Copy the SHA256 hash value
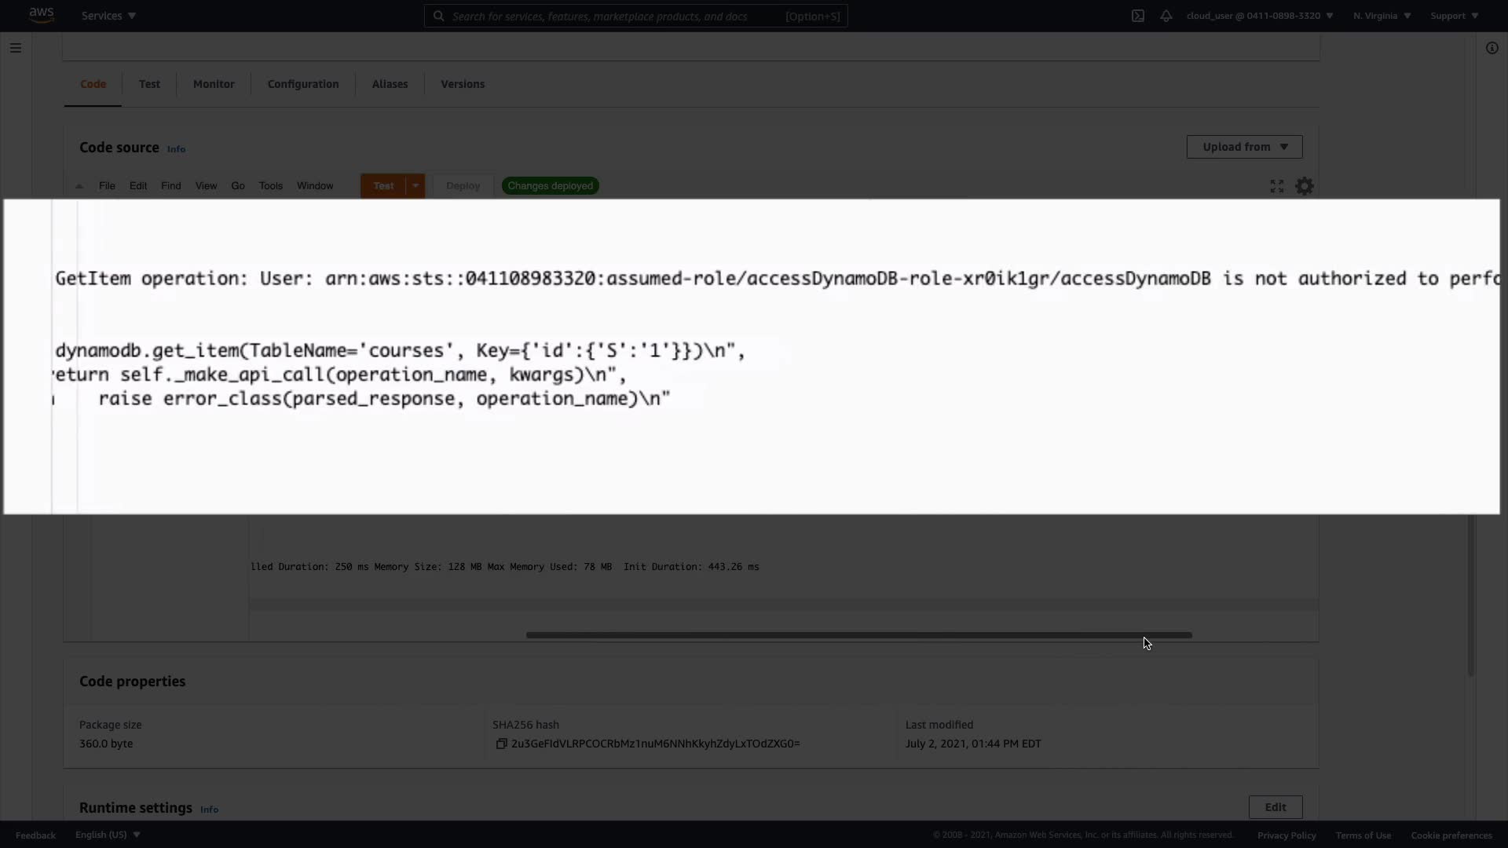The width and height of the screenshot is (1508, 848). pyautogui.click(x=501, y=744)
